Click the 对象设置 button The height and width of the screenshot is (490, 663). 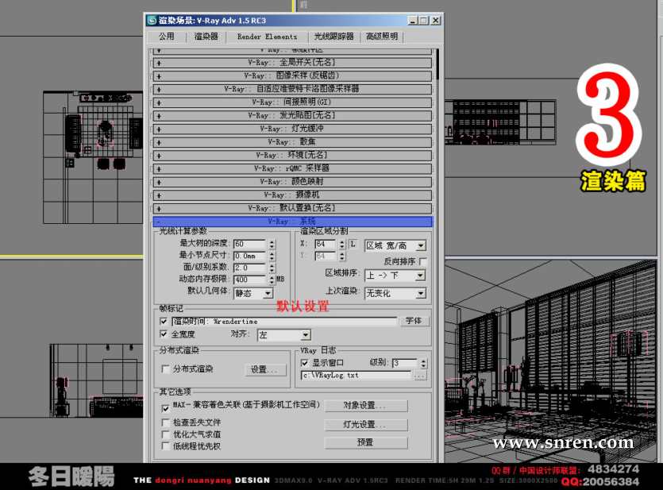click(x=366, y=406)
